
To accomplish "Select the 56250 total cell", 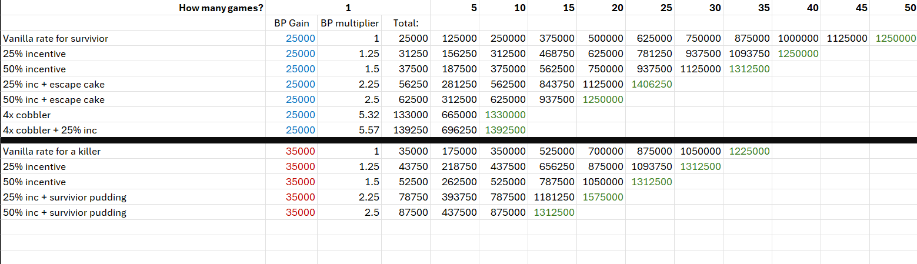I will (x=406, y=84).
